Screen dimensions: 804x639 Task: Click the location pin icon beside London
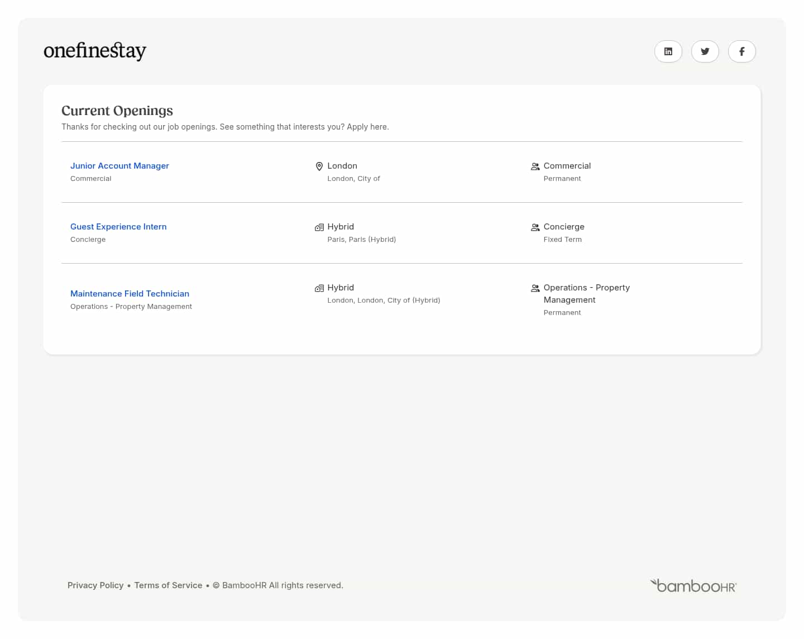[319, 166]
